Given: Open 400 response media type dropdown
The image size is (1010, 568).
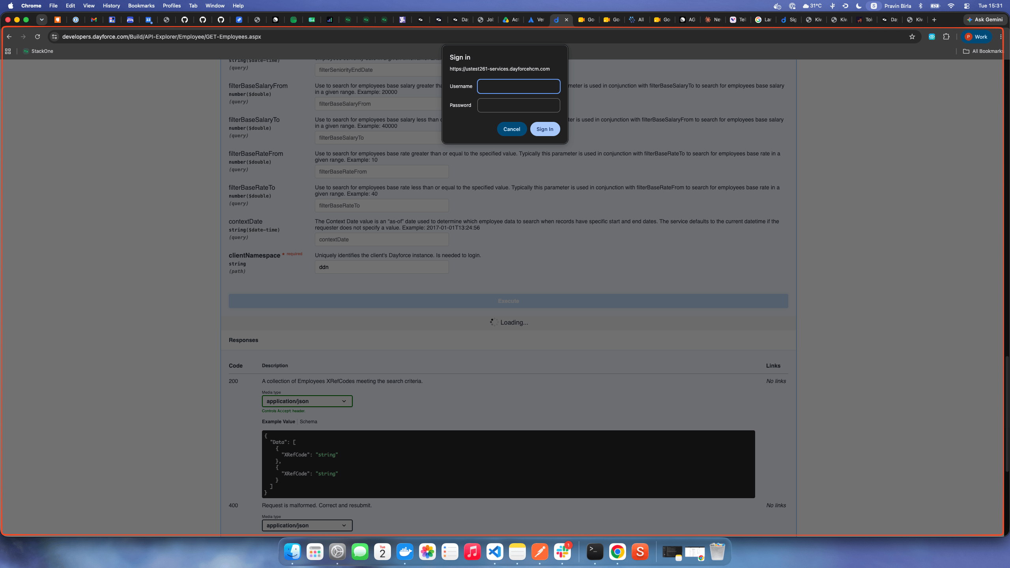Looking at the screenshot, I should [x=307, y=525].
